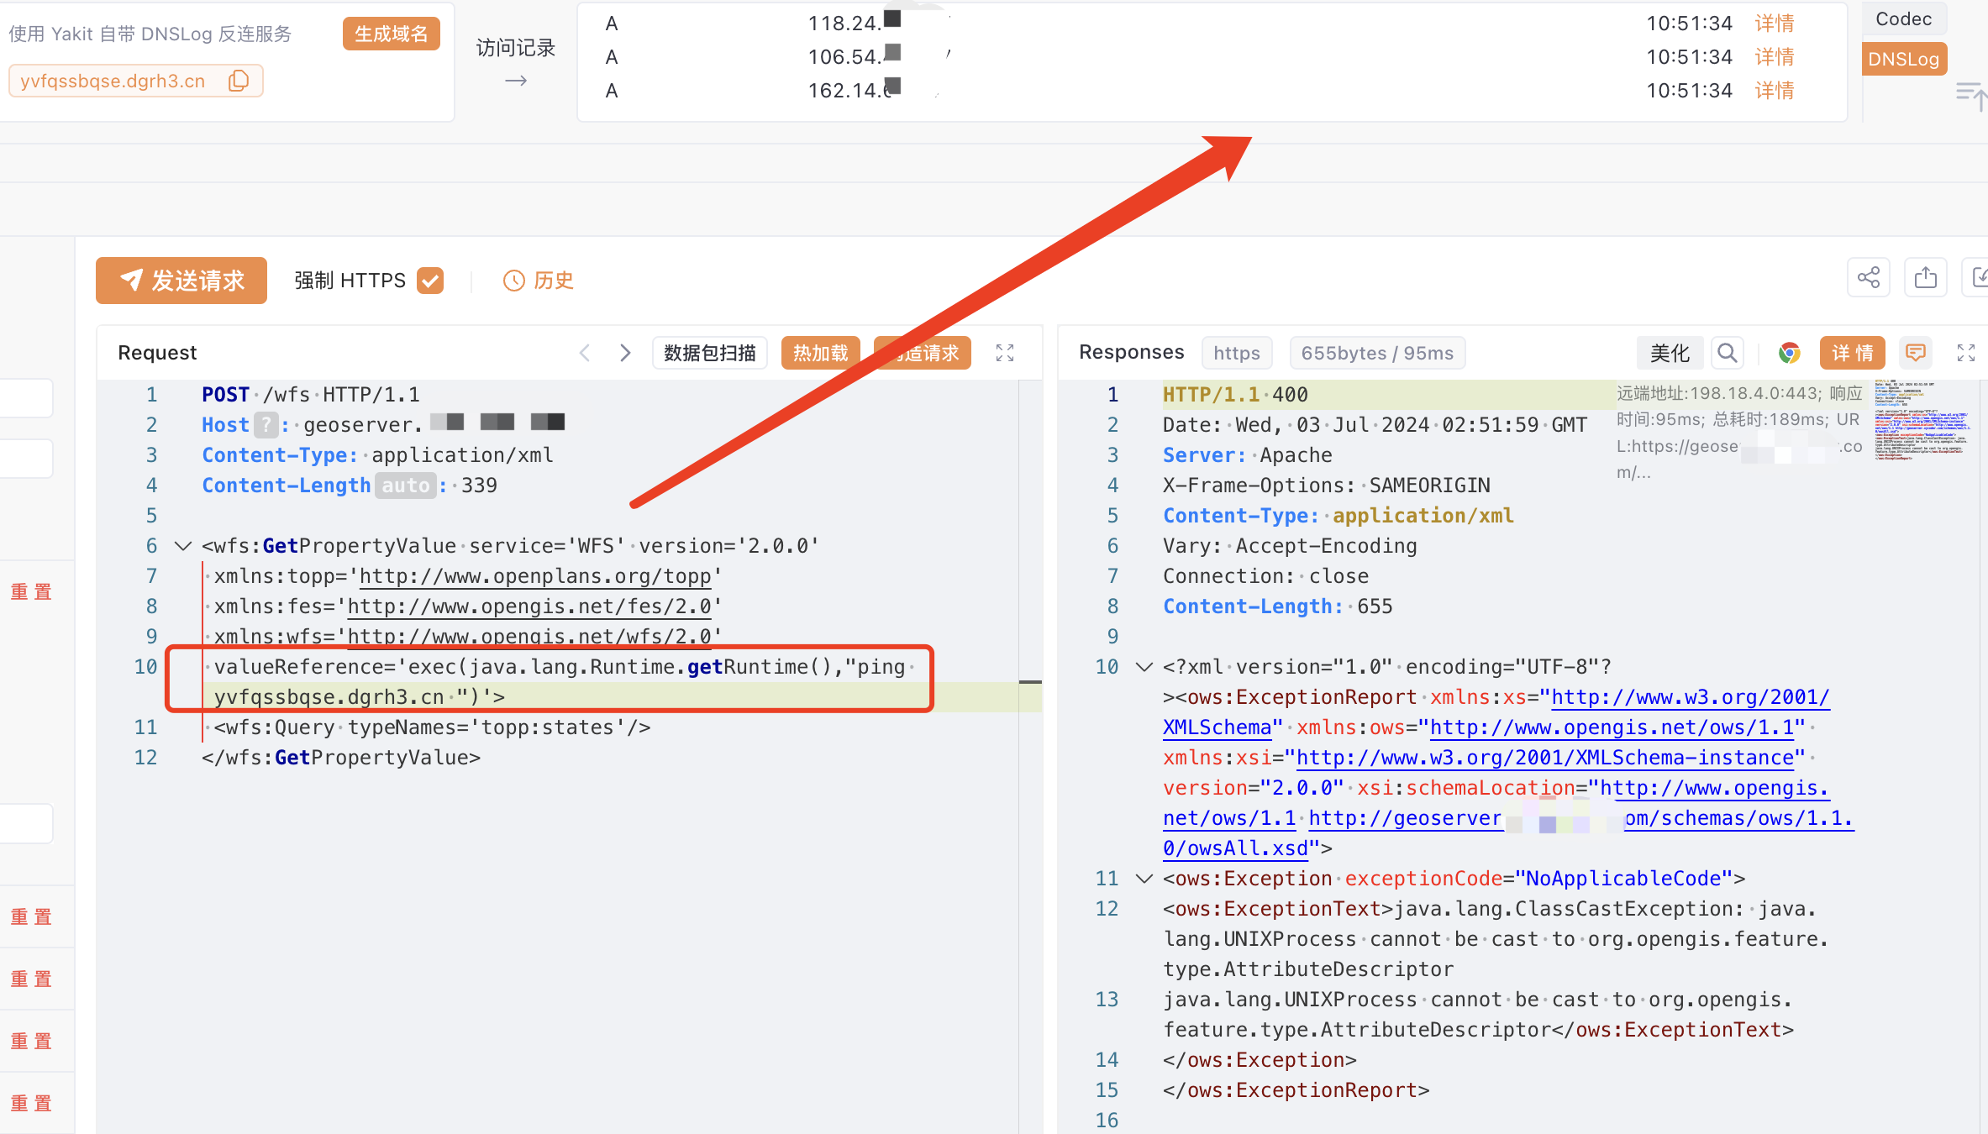Image resolution: width=1988 pixels, height=1134 pixels.
Task: Open the response search magnifier icon
Action: point(1727,353)
